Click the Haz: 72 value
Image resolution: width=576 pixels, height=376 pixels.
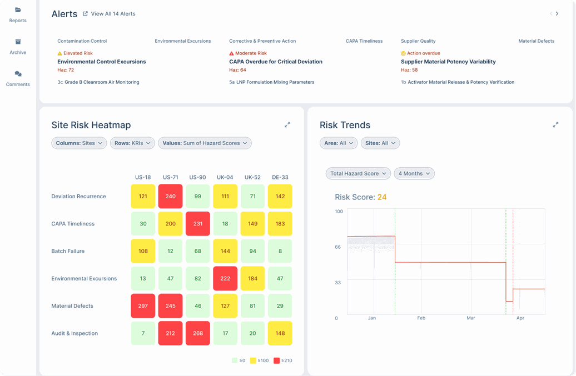[66, 70]
